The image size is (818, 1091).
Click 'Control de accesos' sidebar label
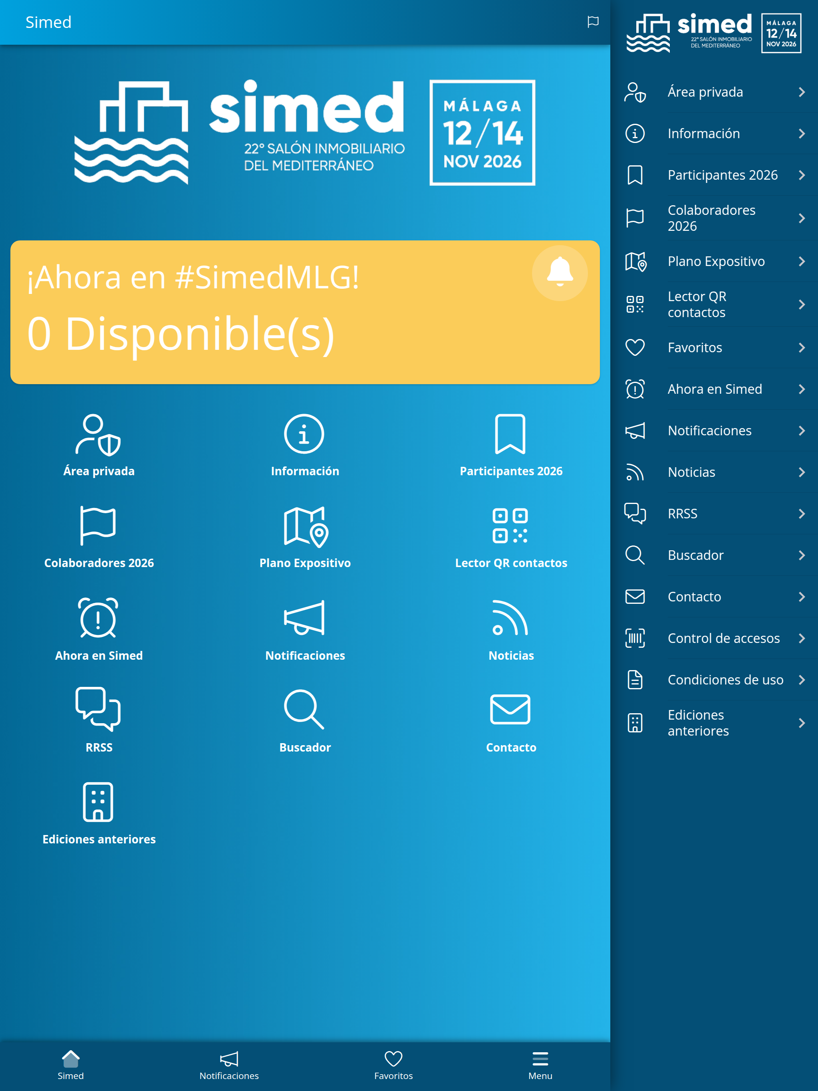pos(724,638)
